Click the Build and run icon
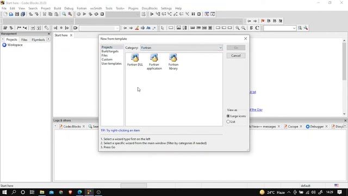 [90, 14]
